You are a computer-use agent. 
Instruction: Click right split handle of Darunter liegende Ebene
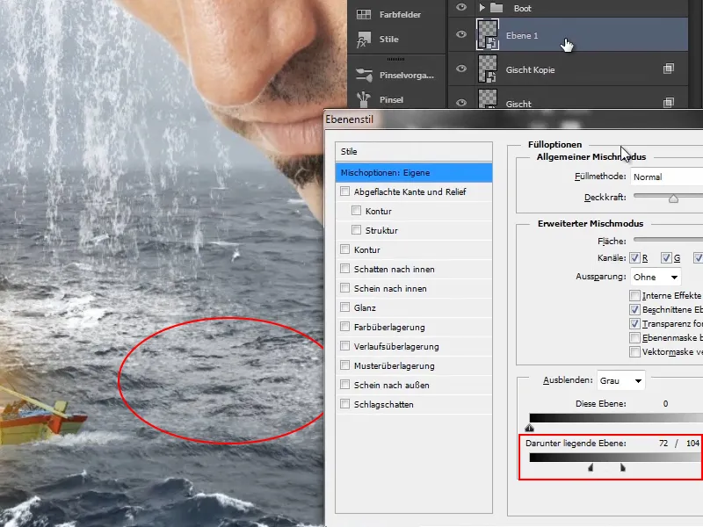pyautogui.click(x=623, y=468)
